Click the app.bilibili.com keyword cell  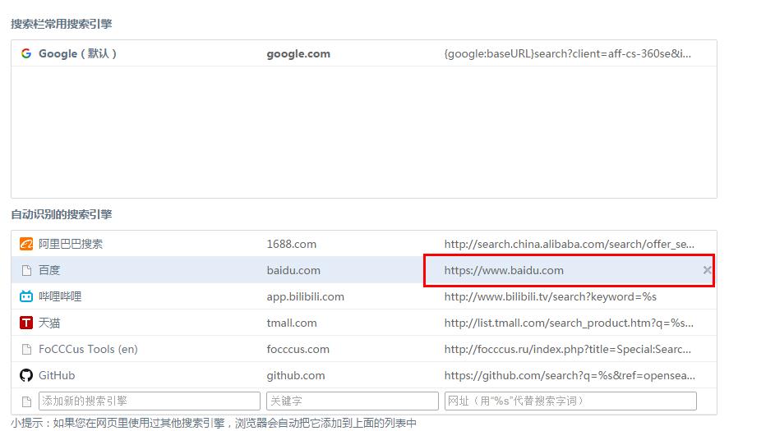(305, 296)
